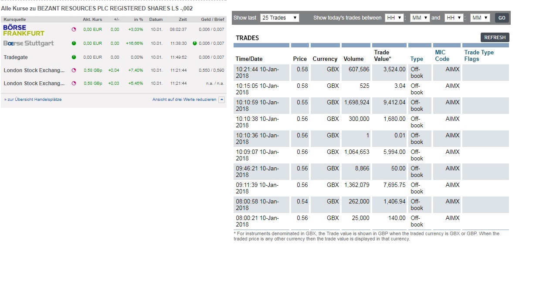
Task: Click the 'Trade Type Flags' column header
Action: click(479, 56)
